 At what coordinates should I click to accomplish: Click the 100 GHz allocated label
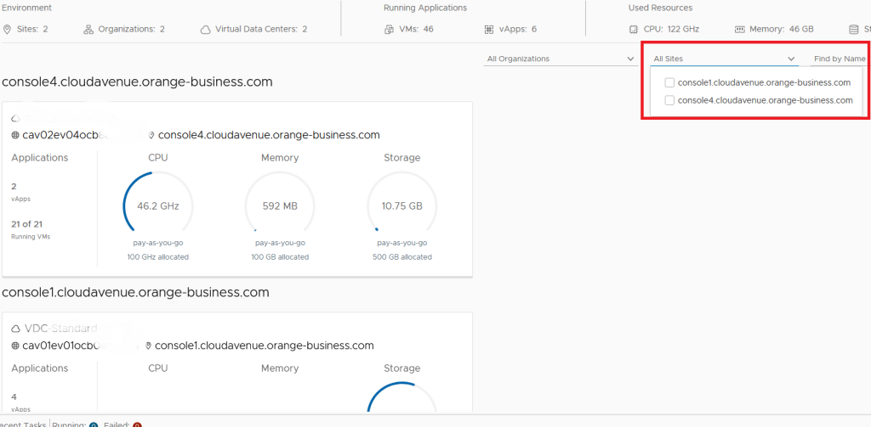coord(157,257)
